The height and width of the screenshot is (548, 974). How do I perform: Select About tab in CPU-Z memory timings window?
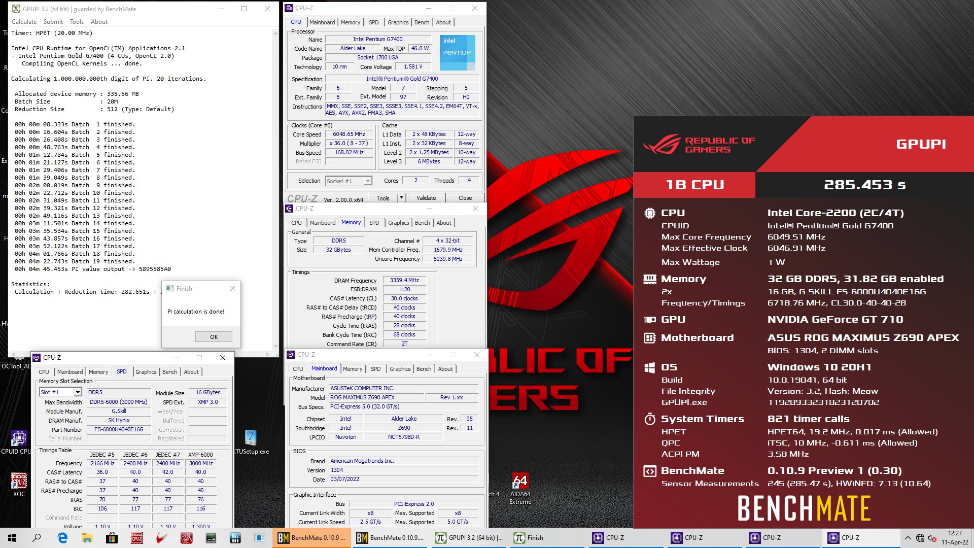pyautogui.click(x=444, y=223)
